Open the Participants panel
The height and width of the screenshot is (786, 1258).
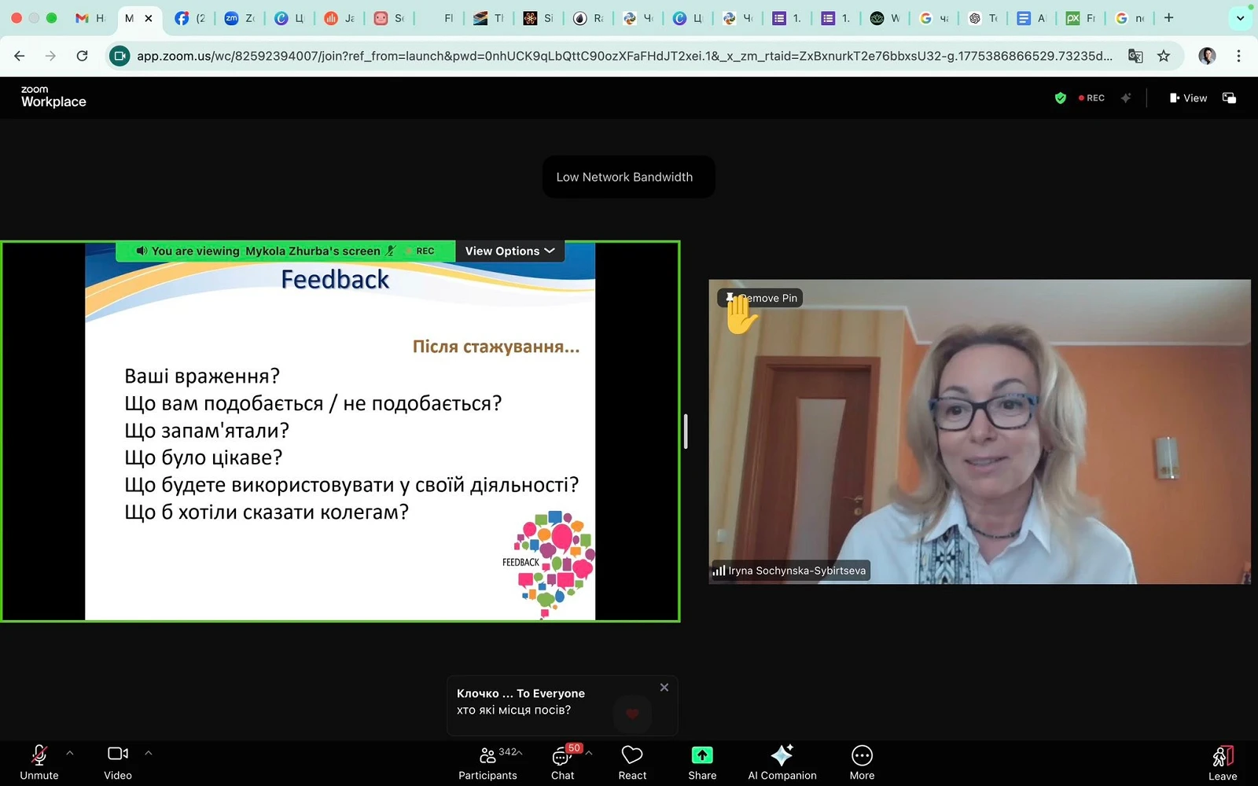(x=487, y=762)
